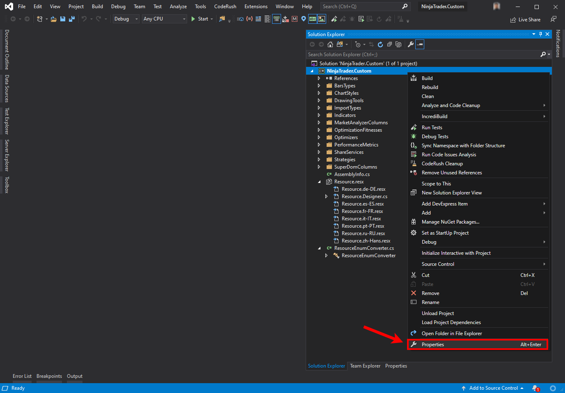Toggle Show All Files in Solution Explorer
The width and height of the screenshot is (565, 393).
click(x=398, y=44)
